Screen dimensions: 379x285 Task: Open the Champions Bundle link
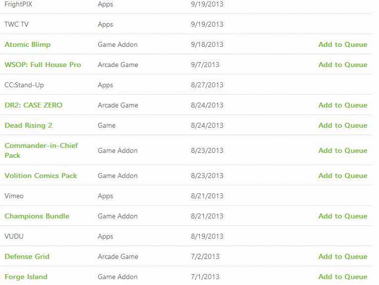37,216
